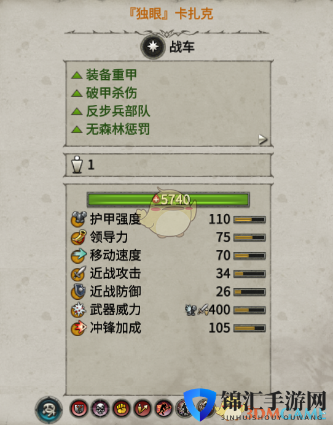This screenshot has width=333, height=425.
Task: Click the running figure ability icon
Action: click(x=164, y=408)
